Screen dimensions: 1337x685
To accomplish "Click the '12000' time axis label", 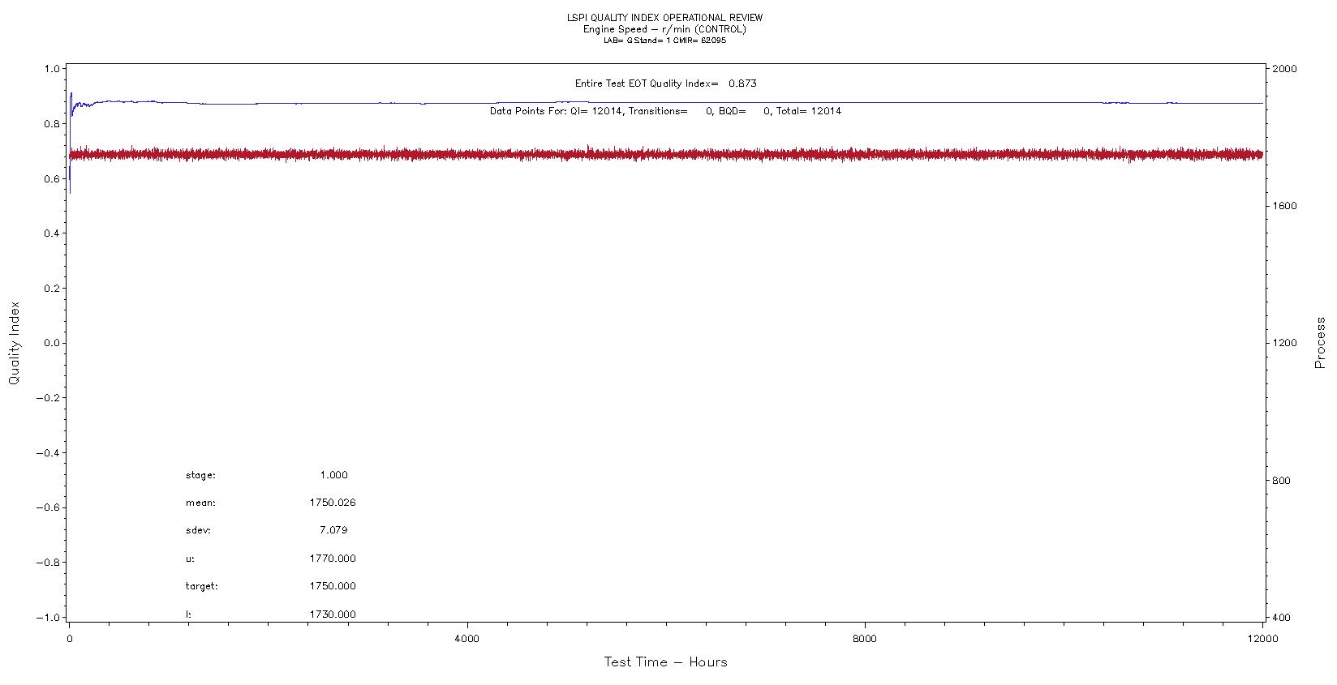I will (x=1263, y=639).
